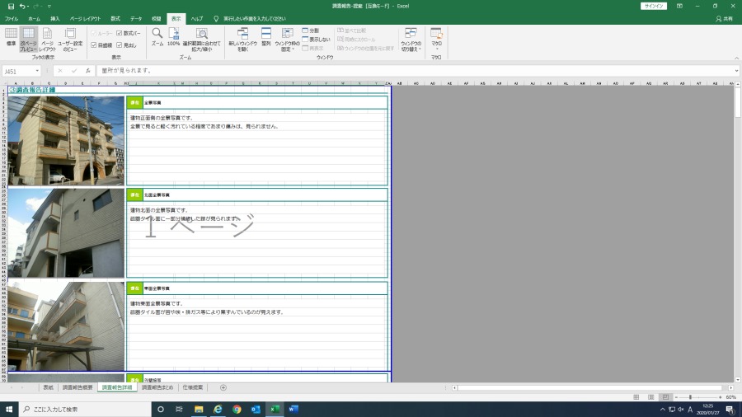The width and height of the screenshot is (742, 417).
Task: Select the 調査報告まとめ sheet tab
Action: 157,387
